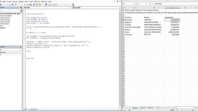
Task: Click the Toolbox toolbar icon
Action: (43, 5)
